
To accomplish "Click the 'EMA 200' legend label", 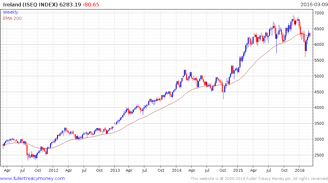I will (12, 18).
